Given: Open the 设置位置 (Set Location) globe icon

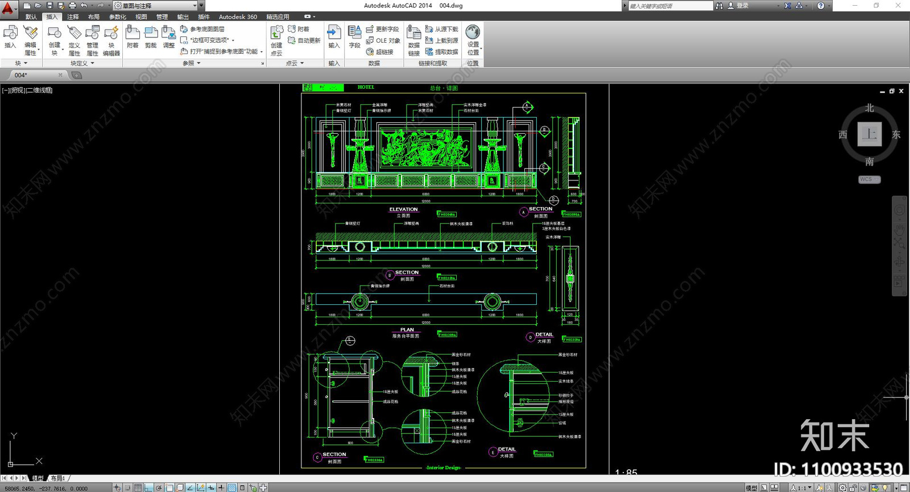Looking at the screenshot, I should click(x=473, y=39).
